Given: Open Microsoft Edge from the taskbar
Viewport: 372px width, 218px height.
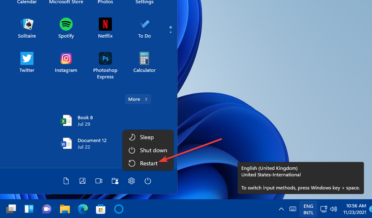Looking at the screenshot, I should tap(83, 209).
